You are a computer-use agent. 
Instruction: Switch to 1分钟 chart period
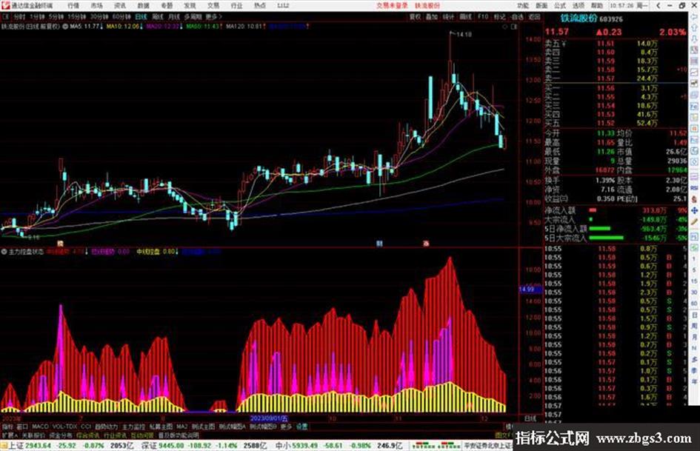point(37,16)
